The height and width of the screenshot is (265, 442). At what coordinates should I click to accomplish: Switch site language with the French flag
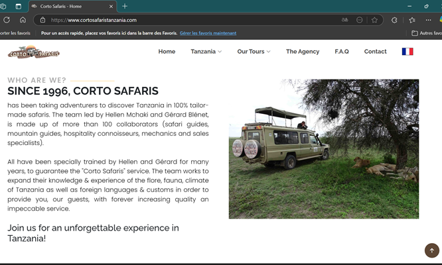coord(407,52)
